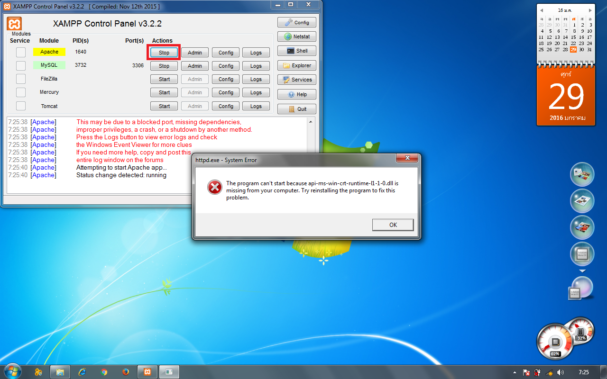Screen dimensions: 607x379
Task: Open the Windows Start menu
Action: [12, 371]
